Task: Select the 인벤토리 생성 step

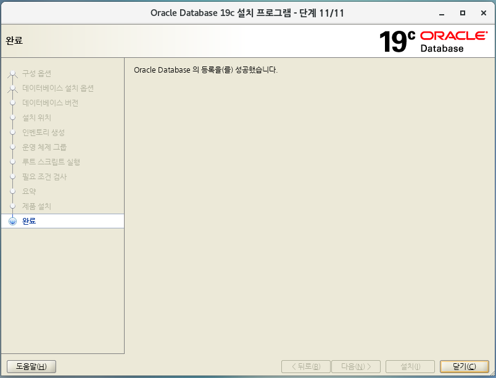Action: pos(43,132)
